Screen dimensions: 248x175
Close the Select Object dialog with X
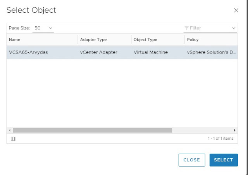pos(236,10)
